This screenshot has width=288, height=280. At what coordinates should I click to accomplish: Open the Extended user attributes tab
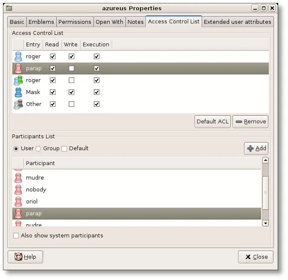pyautogui.click(x=238, y=22)
